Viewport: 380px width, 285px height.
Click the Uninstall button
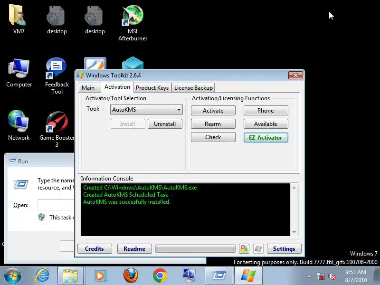[165, 124]
